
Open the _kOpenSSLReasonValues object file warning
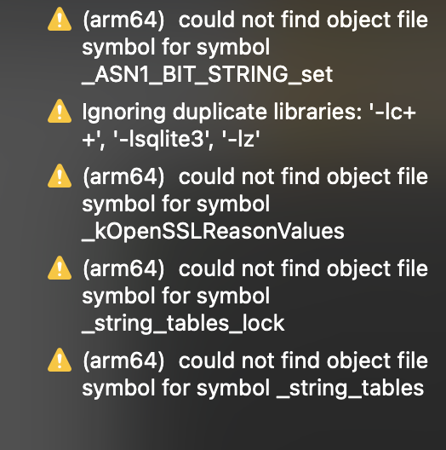238,204
